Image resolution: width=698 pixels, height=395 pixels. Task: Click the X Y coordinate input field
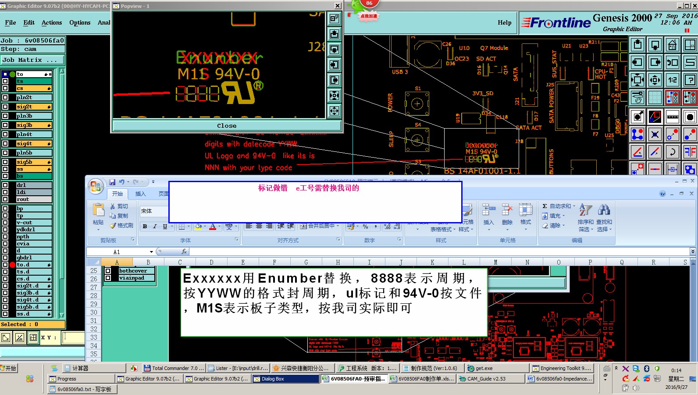(74, 337)
